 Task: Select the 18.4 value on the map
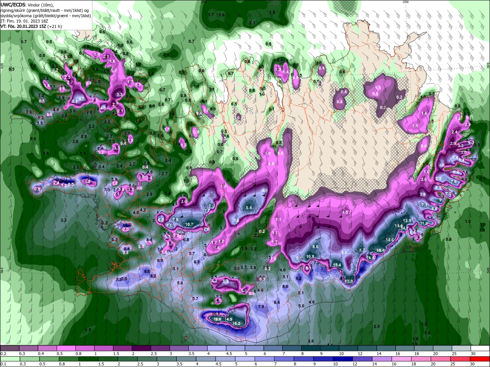381,250
